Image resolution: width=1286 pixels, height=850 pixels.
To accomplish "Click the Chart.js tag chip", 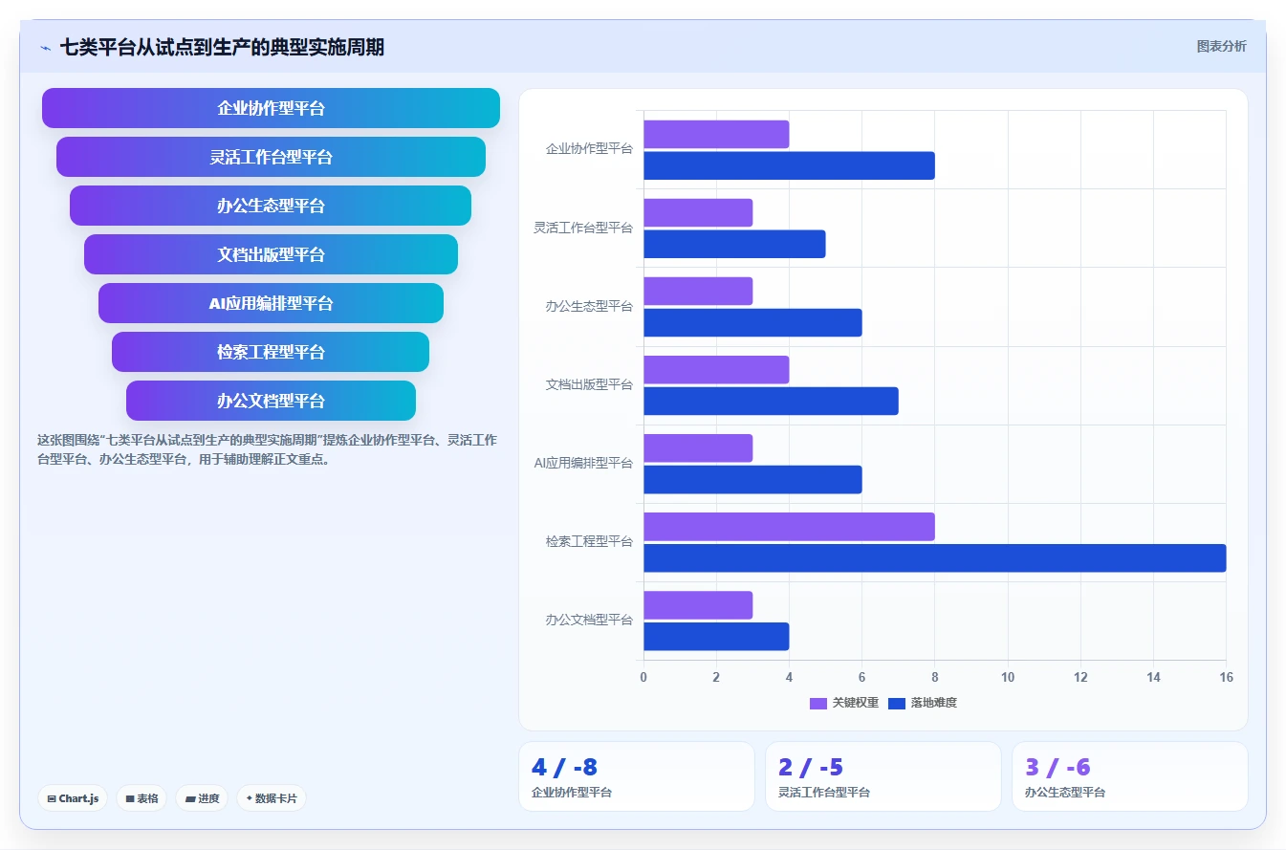I will [73, 798].
